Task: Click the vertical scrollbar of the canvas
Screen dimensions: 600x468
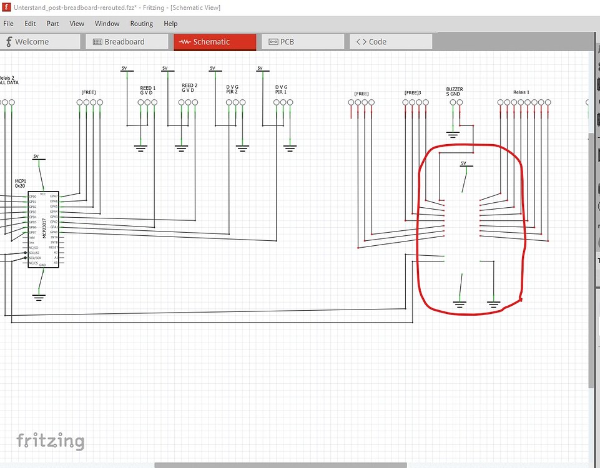Action: (x=591, y=260)
